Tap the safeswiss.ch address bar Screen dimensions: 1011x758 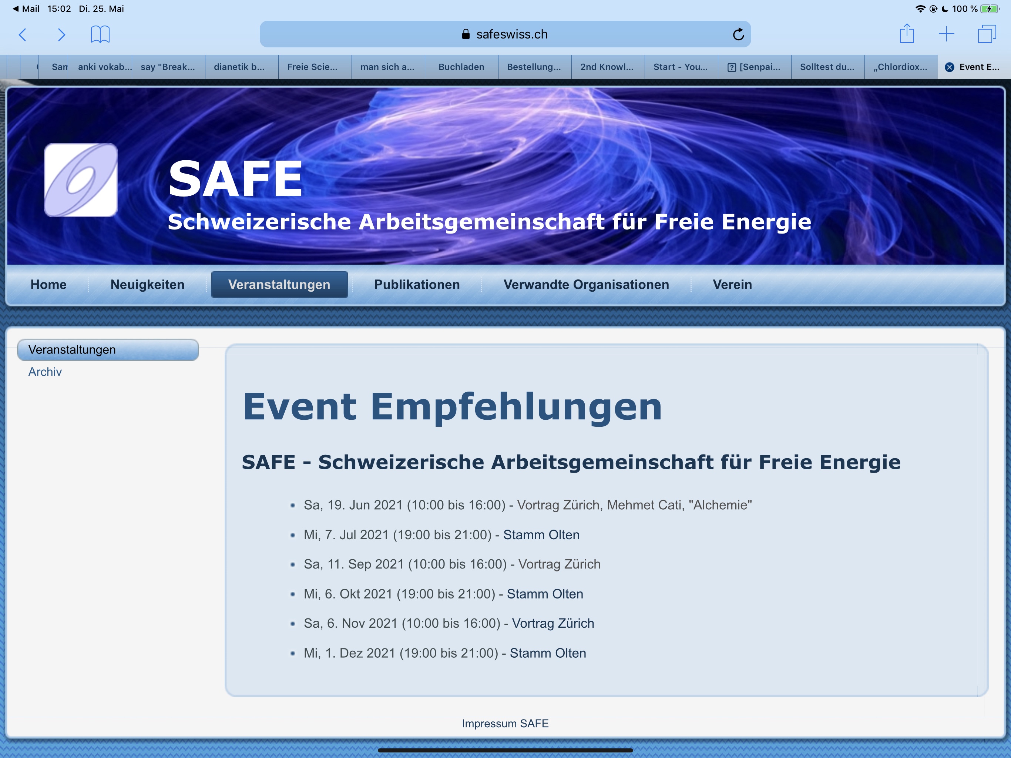click(505, 34)
